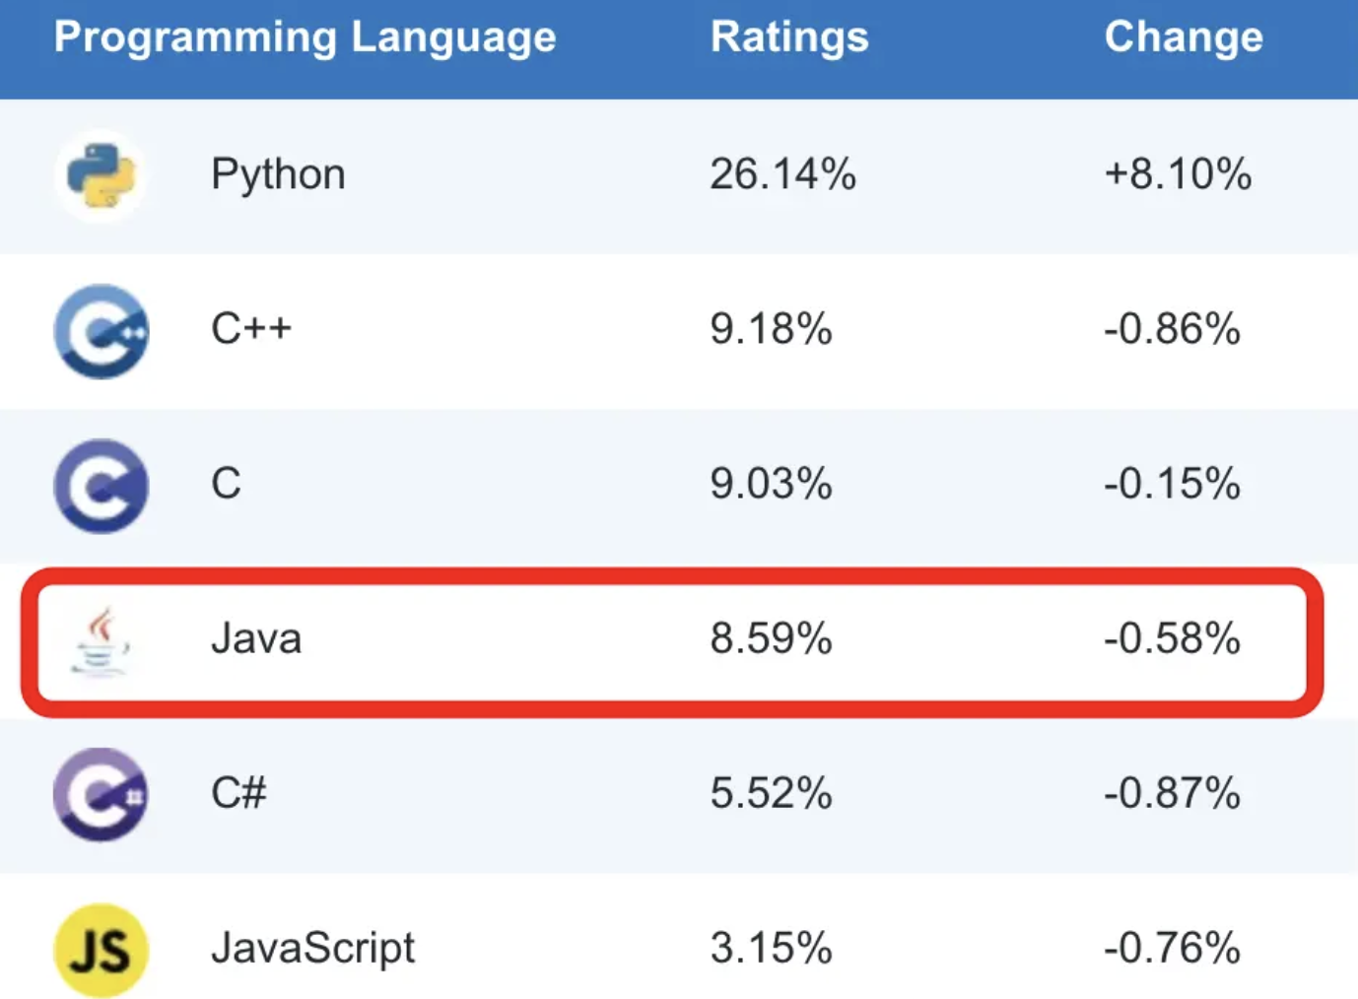The width and height of the screenshot is (1358, 999).
Task: Click Java's 8.59% rating value
Action: click(771, 638)
